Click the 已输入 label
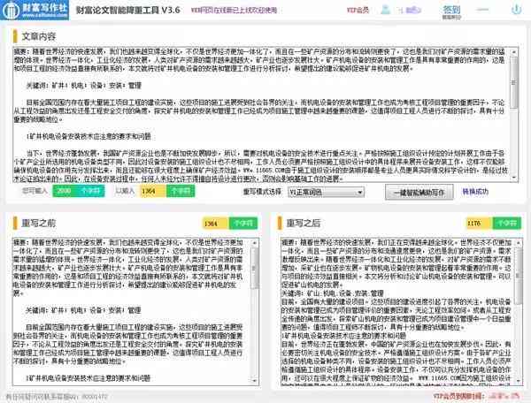 click(x=125, y=191)
